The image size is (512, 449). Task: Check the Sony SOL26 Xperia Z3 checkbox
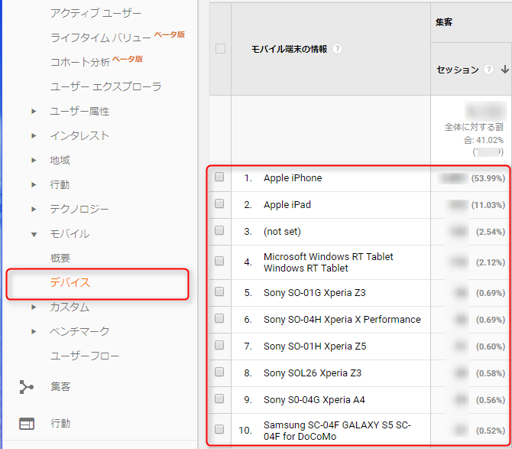[x=219, y=372]
